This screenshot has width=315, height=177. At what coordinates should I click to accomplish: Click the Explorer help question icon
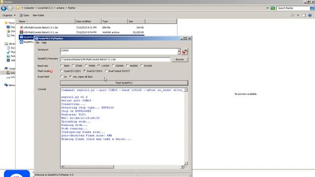(310, 15)
